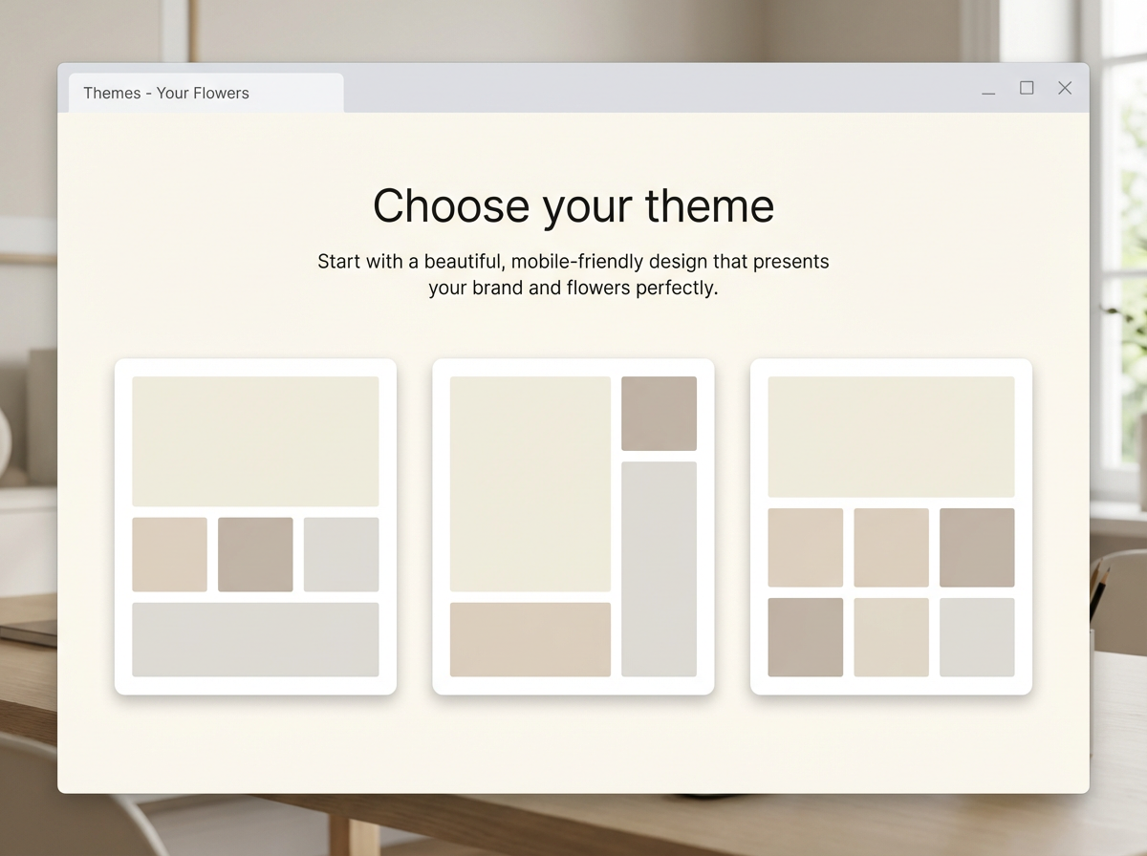Select the "Themes - Your Flowers" tab
Image resolution: width=1147 pixels, height=856 pixels.
coord(166,93)
